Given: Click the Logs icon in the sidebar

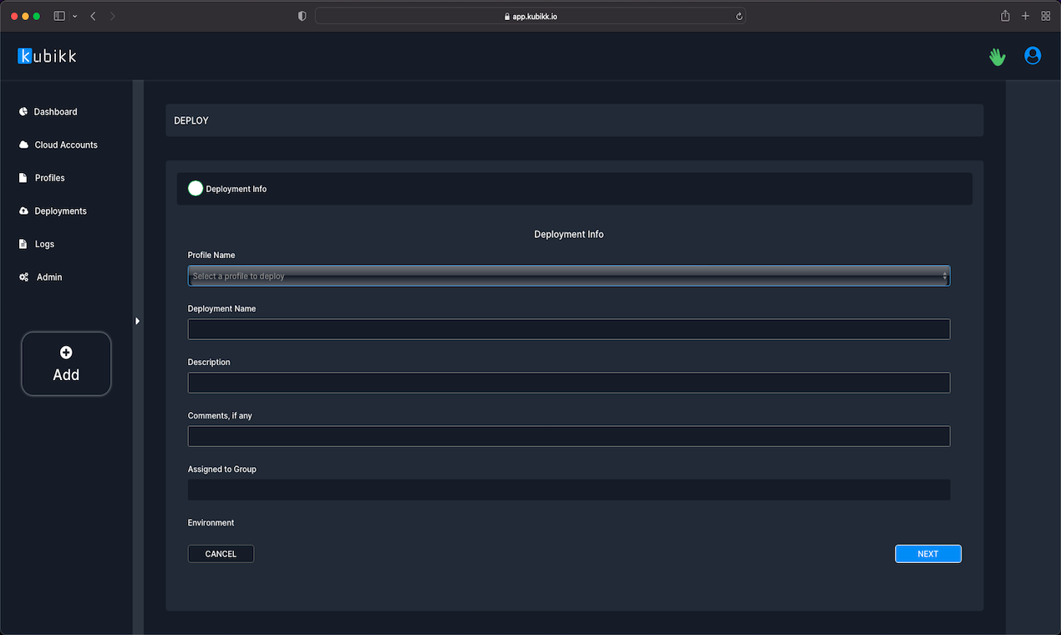Looking at the screenshot, I should [x=23, y=243].
